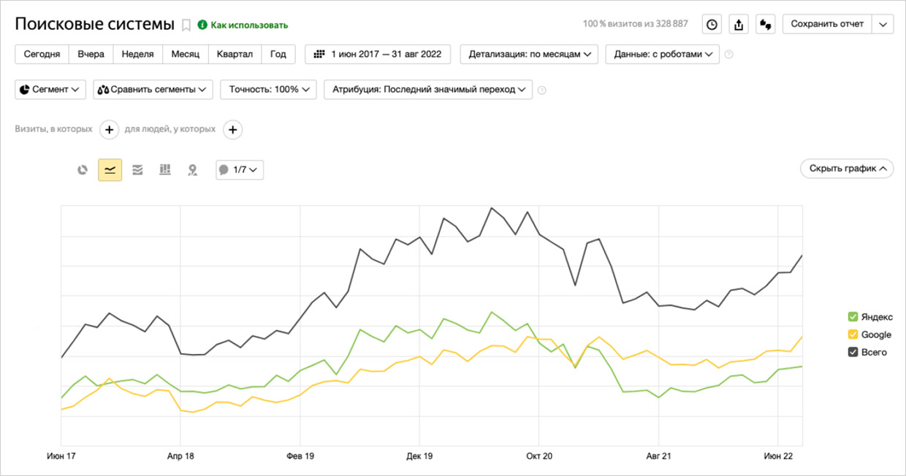Viewport: 906px width, 476px height.
Task: Click the Сохранить отчет button
Action: [827, 24]
